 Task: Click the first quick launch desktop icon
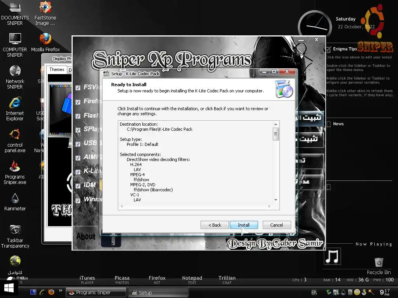pos(33,292)
